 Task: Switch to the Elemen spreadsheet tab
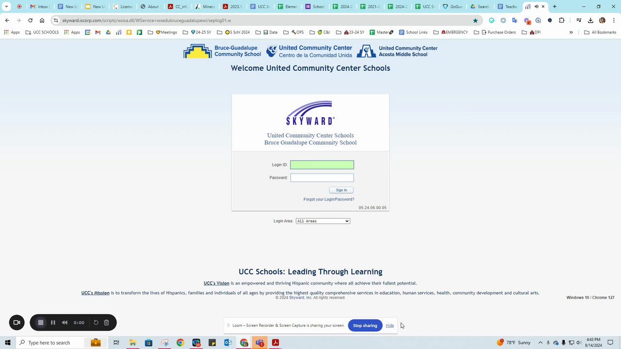click(x=288, y=7)
